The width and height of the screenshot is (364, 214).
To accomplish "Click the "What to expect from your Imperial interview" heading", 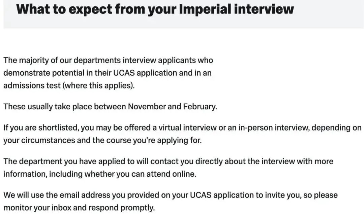I will pos(155,9).
